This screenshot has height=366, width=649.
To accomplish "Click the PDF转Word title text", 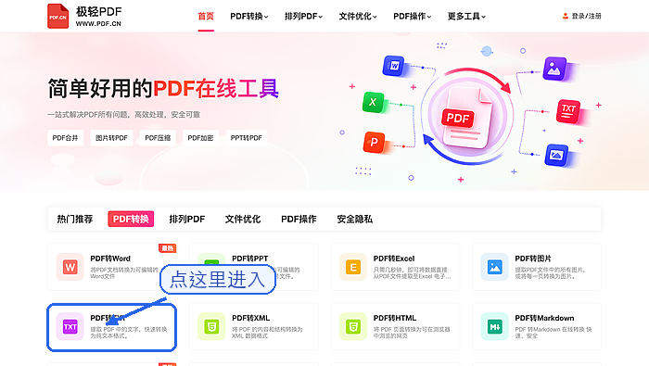I will 110,259.
